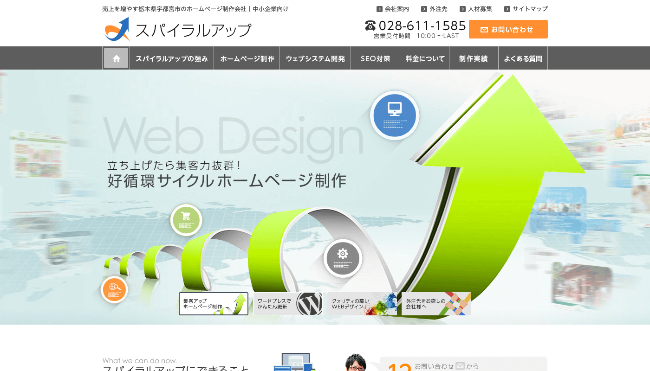Image resolution: width=650 pixels, height=371 pixels.
Task: Select the 集客アップ ホームページ制作 slide thumbnail
Action: (x=214, y=304)
